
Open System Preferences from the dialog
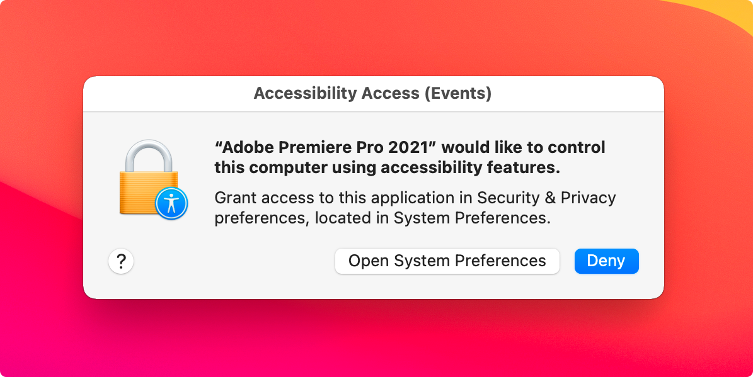coord(447,261)
